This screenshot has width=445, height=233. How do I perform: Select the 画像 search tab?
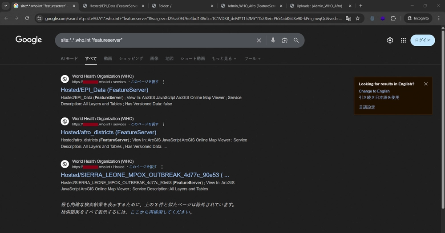154,58
